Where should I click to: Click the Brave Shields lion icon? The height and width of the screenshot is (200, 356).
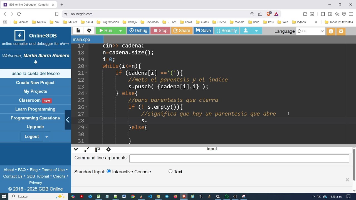(269, 14)
